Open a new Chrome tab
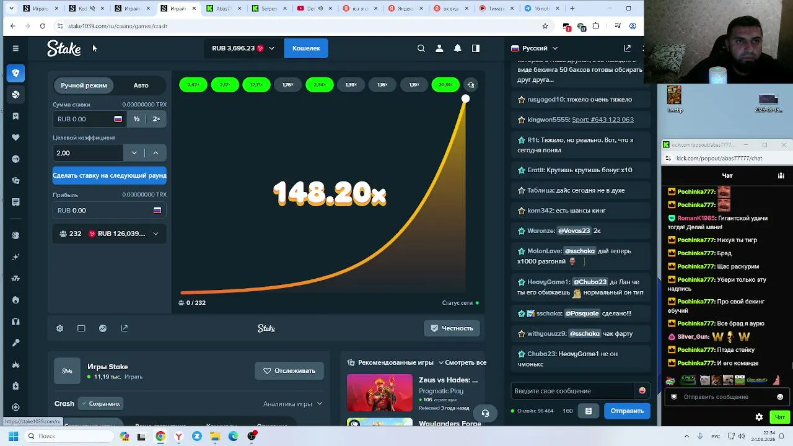 click(x=572, y=9)
